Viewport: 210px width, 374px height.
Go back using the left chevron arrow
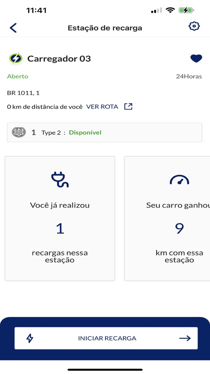13,28
